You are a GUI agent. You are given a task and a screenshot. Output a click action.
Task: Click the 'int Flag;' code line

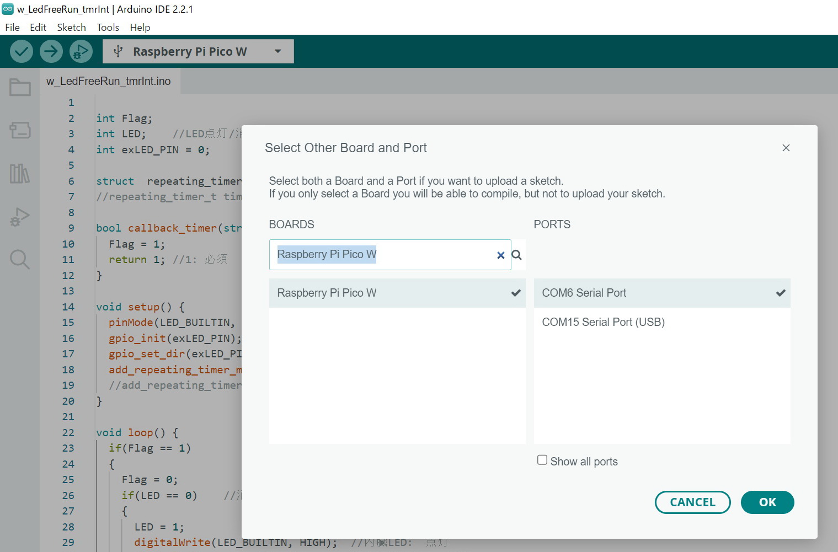(124, 118)
